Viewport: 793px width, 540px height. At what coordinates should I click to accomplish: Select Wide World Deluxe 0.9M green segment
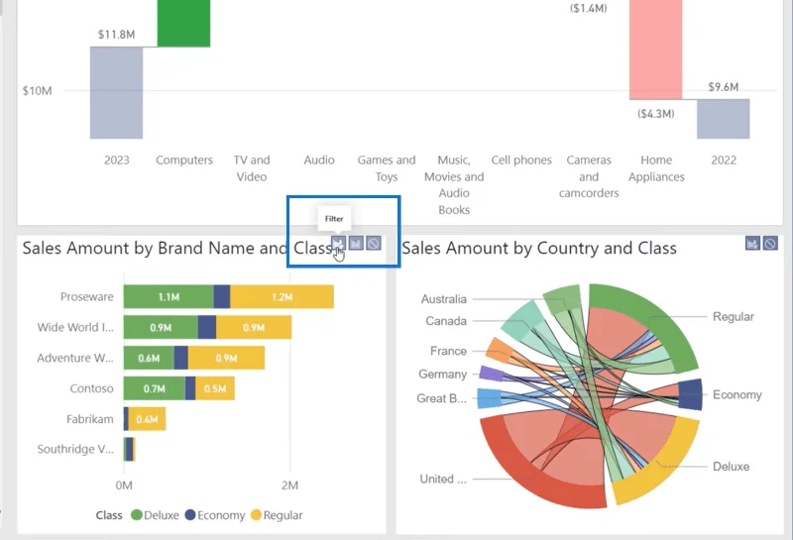(x=161, y=327)
